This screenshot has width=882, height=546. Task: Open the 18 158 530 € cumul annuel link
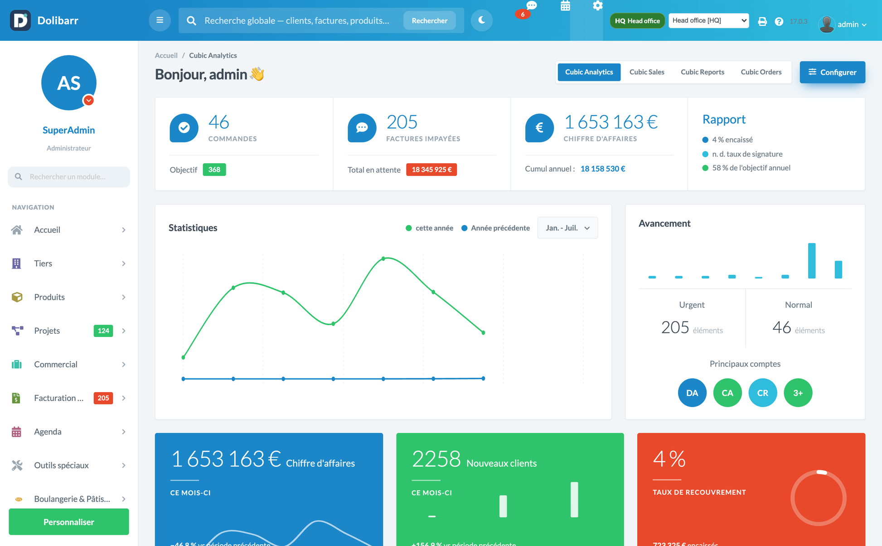pyautogui.click(x=603, y=169)
